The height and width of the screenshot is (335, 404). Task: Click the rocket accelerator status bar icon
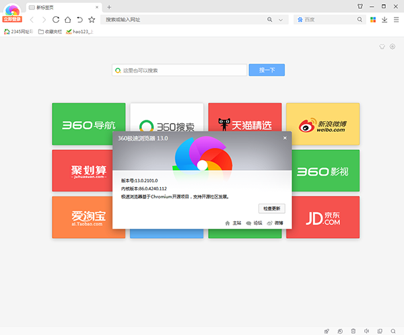tap(327, 331)
